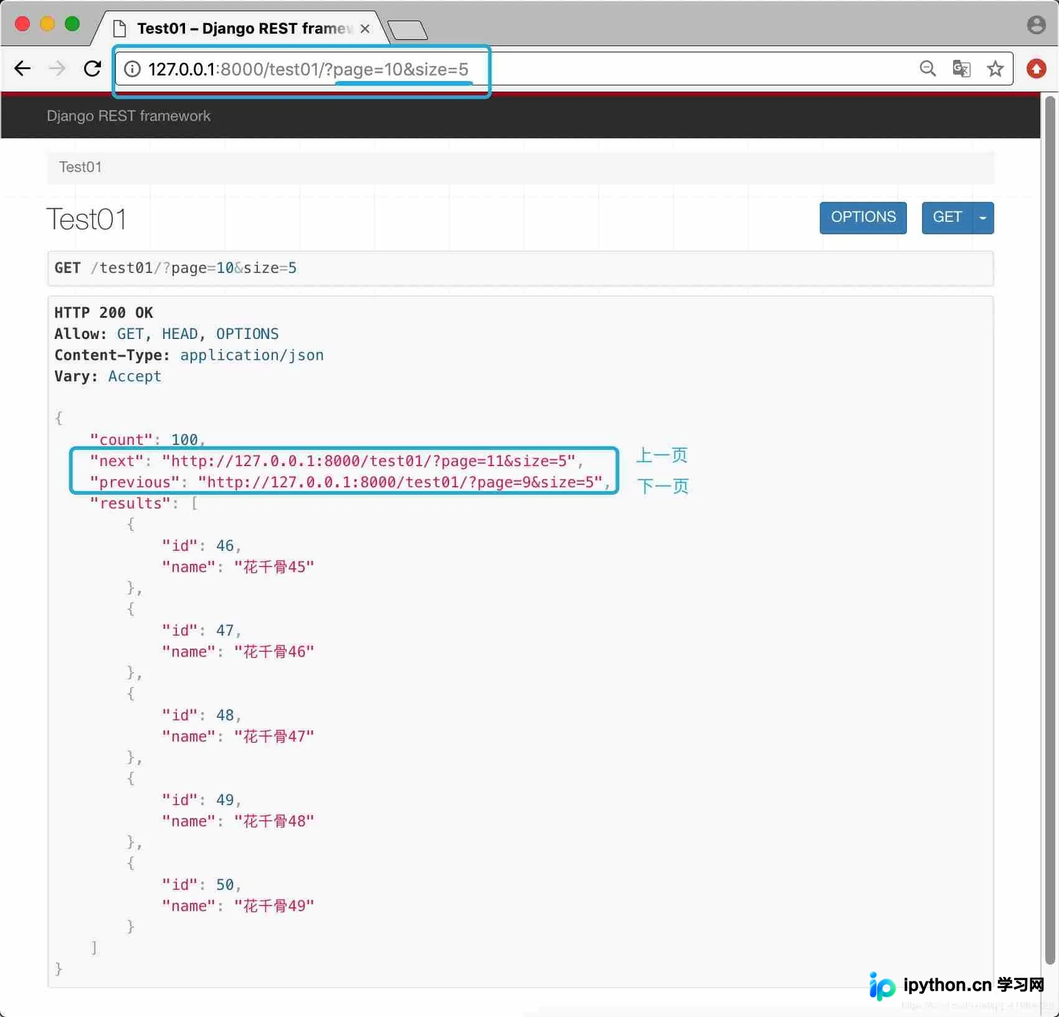Click the red update arrow icon
The image size is (1059, 1017).
[1037, 69]
